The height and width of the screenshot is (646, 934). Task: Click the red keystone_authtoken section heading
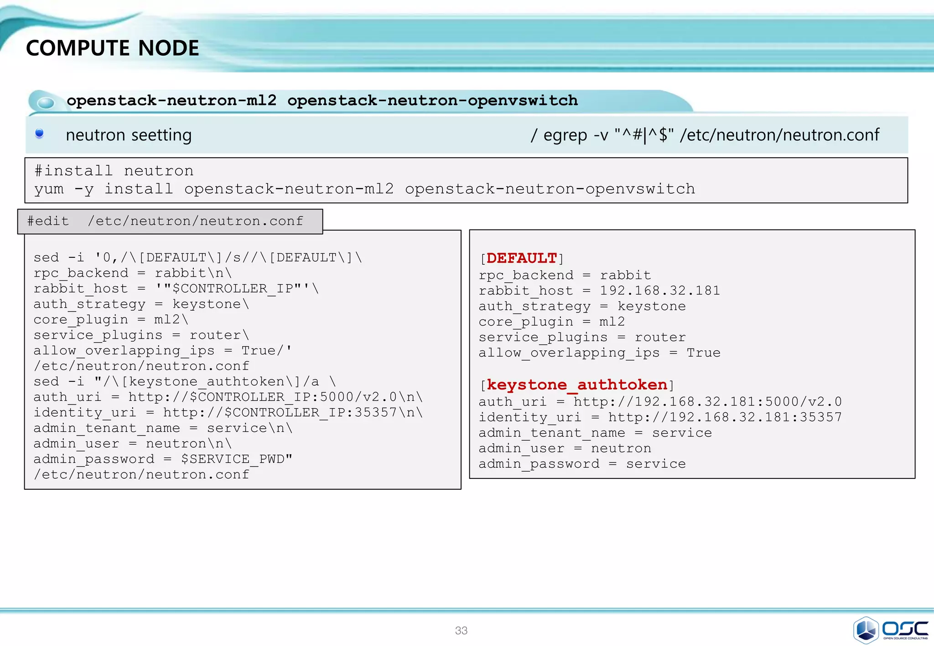point(577,385)
